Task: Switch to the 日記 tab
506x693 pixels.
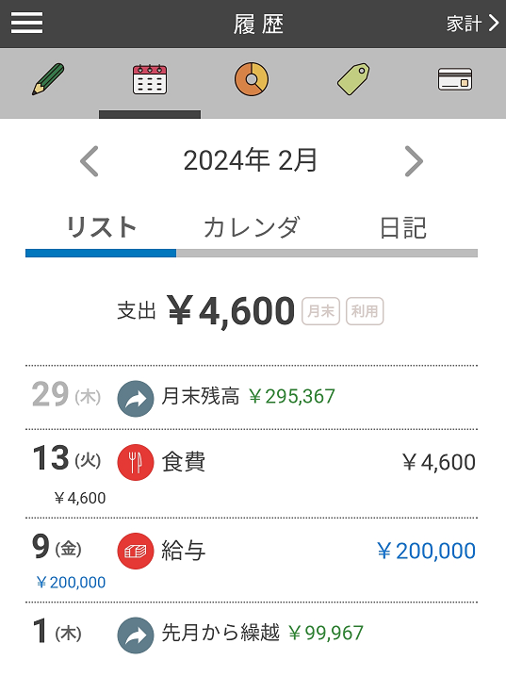Action: coord(402,227)
